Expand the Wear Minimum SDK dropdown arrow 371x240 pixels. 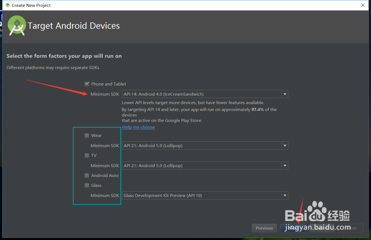click(285, 146)
